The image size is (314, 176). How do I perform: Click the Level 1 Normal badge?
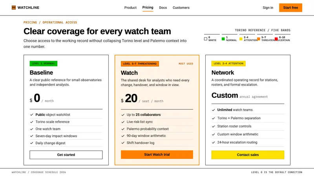point(44,63)
